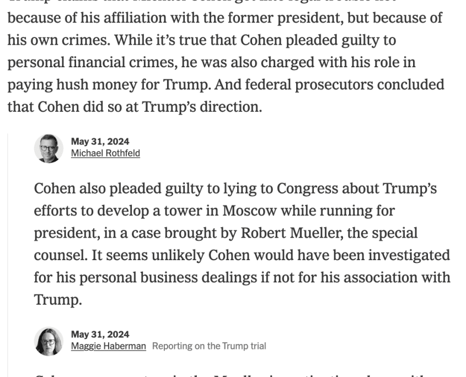Open the Maggie Haberman author link
The width and height of the screenshot is (466, 377).
pyautogui.click(x=109, y=346)
